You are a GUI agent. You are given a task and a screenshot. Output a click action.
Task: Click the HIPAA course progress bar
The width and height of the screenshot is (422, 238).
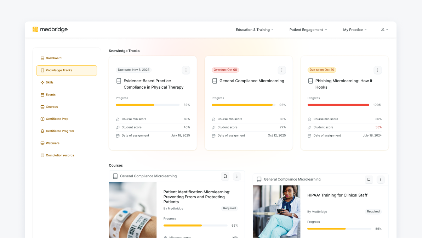click(x=339, y=229)
